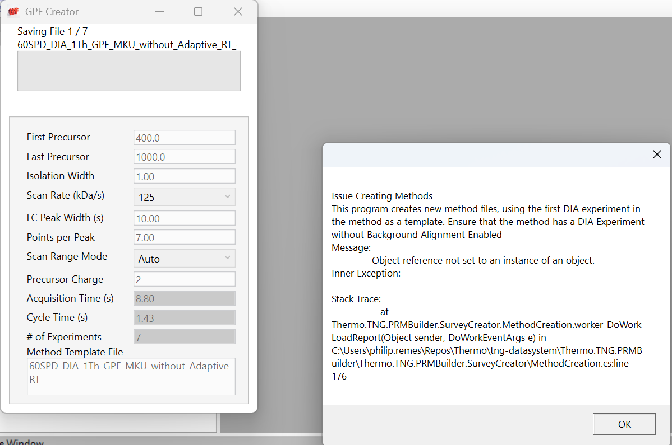Expand the Scan Range Mode dropdown

tap(184, 259)
